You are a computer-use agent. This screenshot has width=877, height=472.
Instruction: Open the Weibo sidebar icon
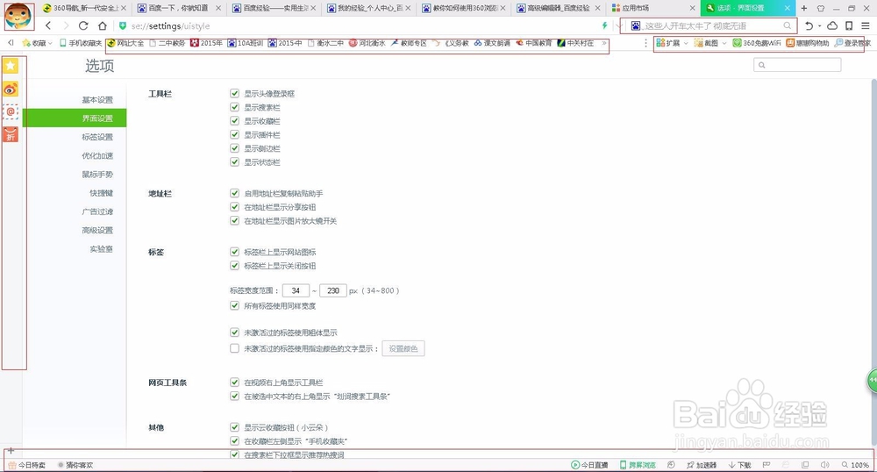[x=11, y=89]
